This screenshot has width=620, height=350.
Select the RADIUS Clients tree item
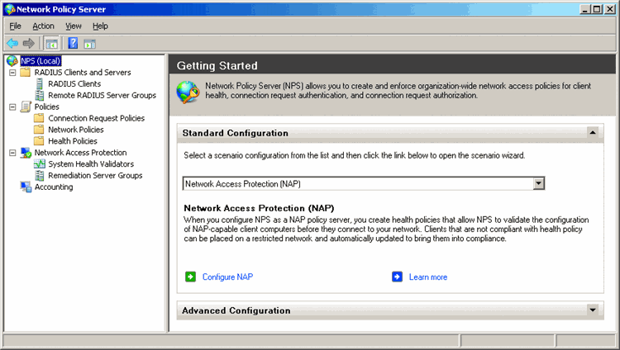74,83
